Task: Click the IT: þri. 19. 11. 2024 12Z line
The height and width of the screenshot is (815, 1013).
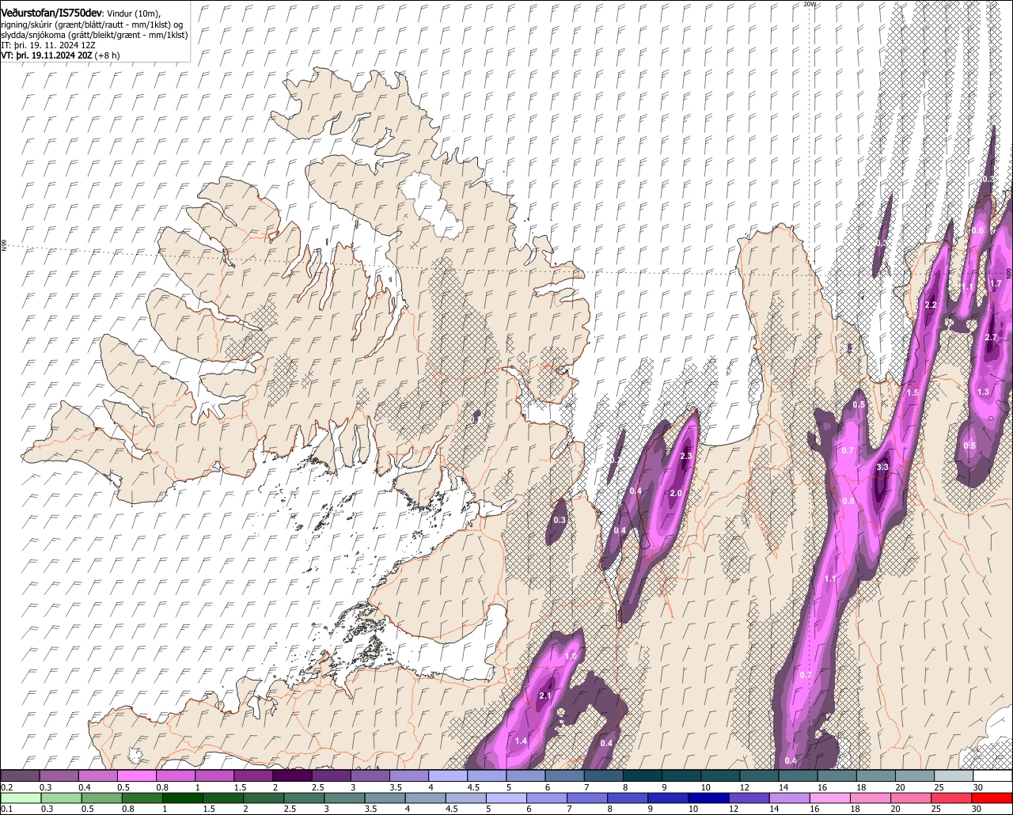Action: [x=48, y=46]
